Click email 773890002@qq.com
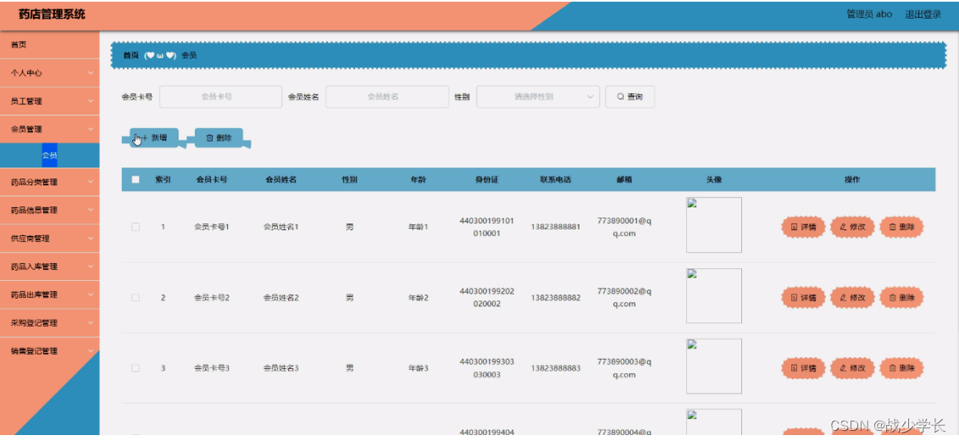The image size is (959, 441). click(624, 297)
